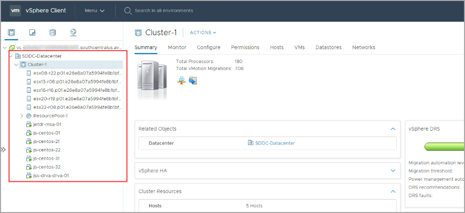Click the VMware vm logo icon
The width and height of the screenshot is (465, 213).
15,10
